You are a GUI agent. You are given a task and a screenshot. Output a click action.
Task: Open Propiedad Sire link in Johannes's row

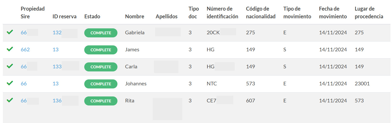point(24,84)
